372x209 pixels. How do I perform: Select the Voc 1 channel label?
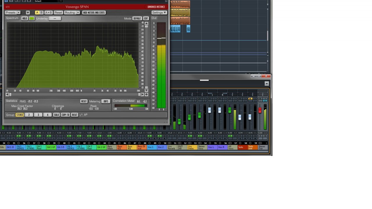(152, 147)
